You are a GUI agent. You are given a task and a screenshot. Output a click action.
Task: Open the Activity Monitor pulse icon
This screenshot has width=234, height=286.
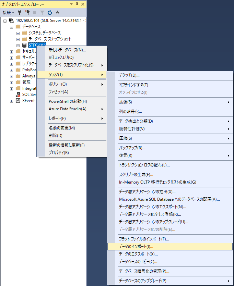[57, 12]
